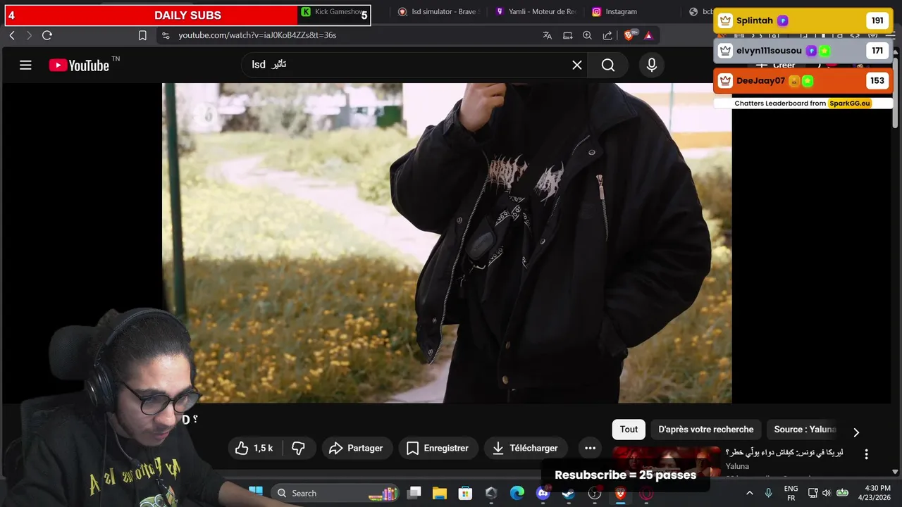Like the video with thumbs up
The image size is (902, 507).
(x=254, y=448)
